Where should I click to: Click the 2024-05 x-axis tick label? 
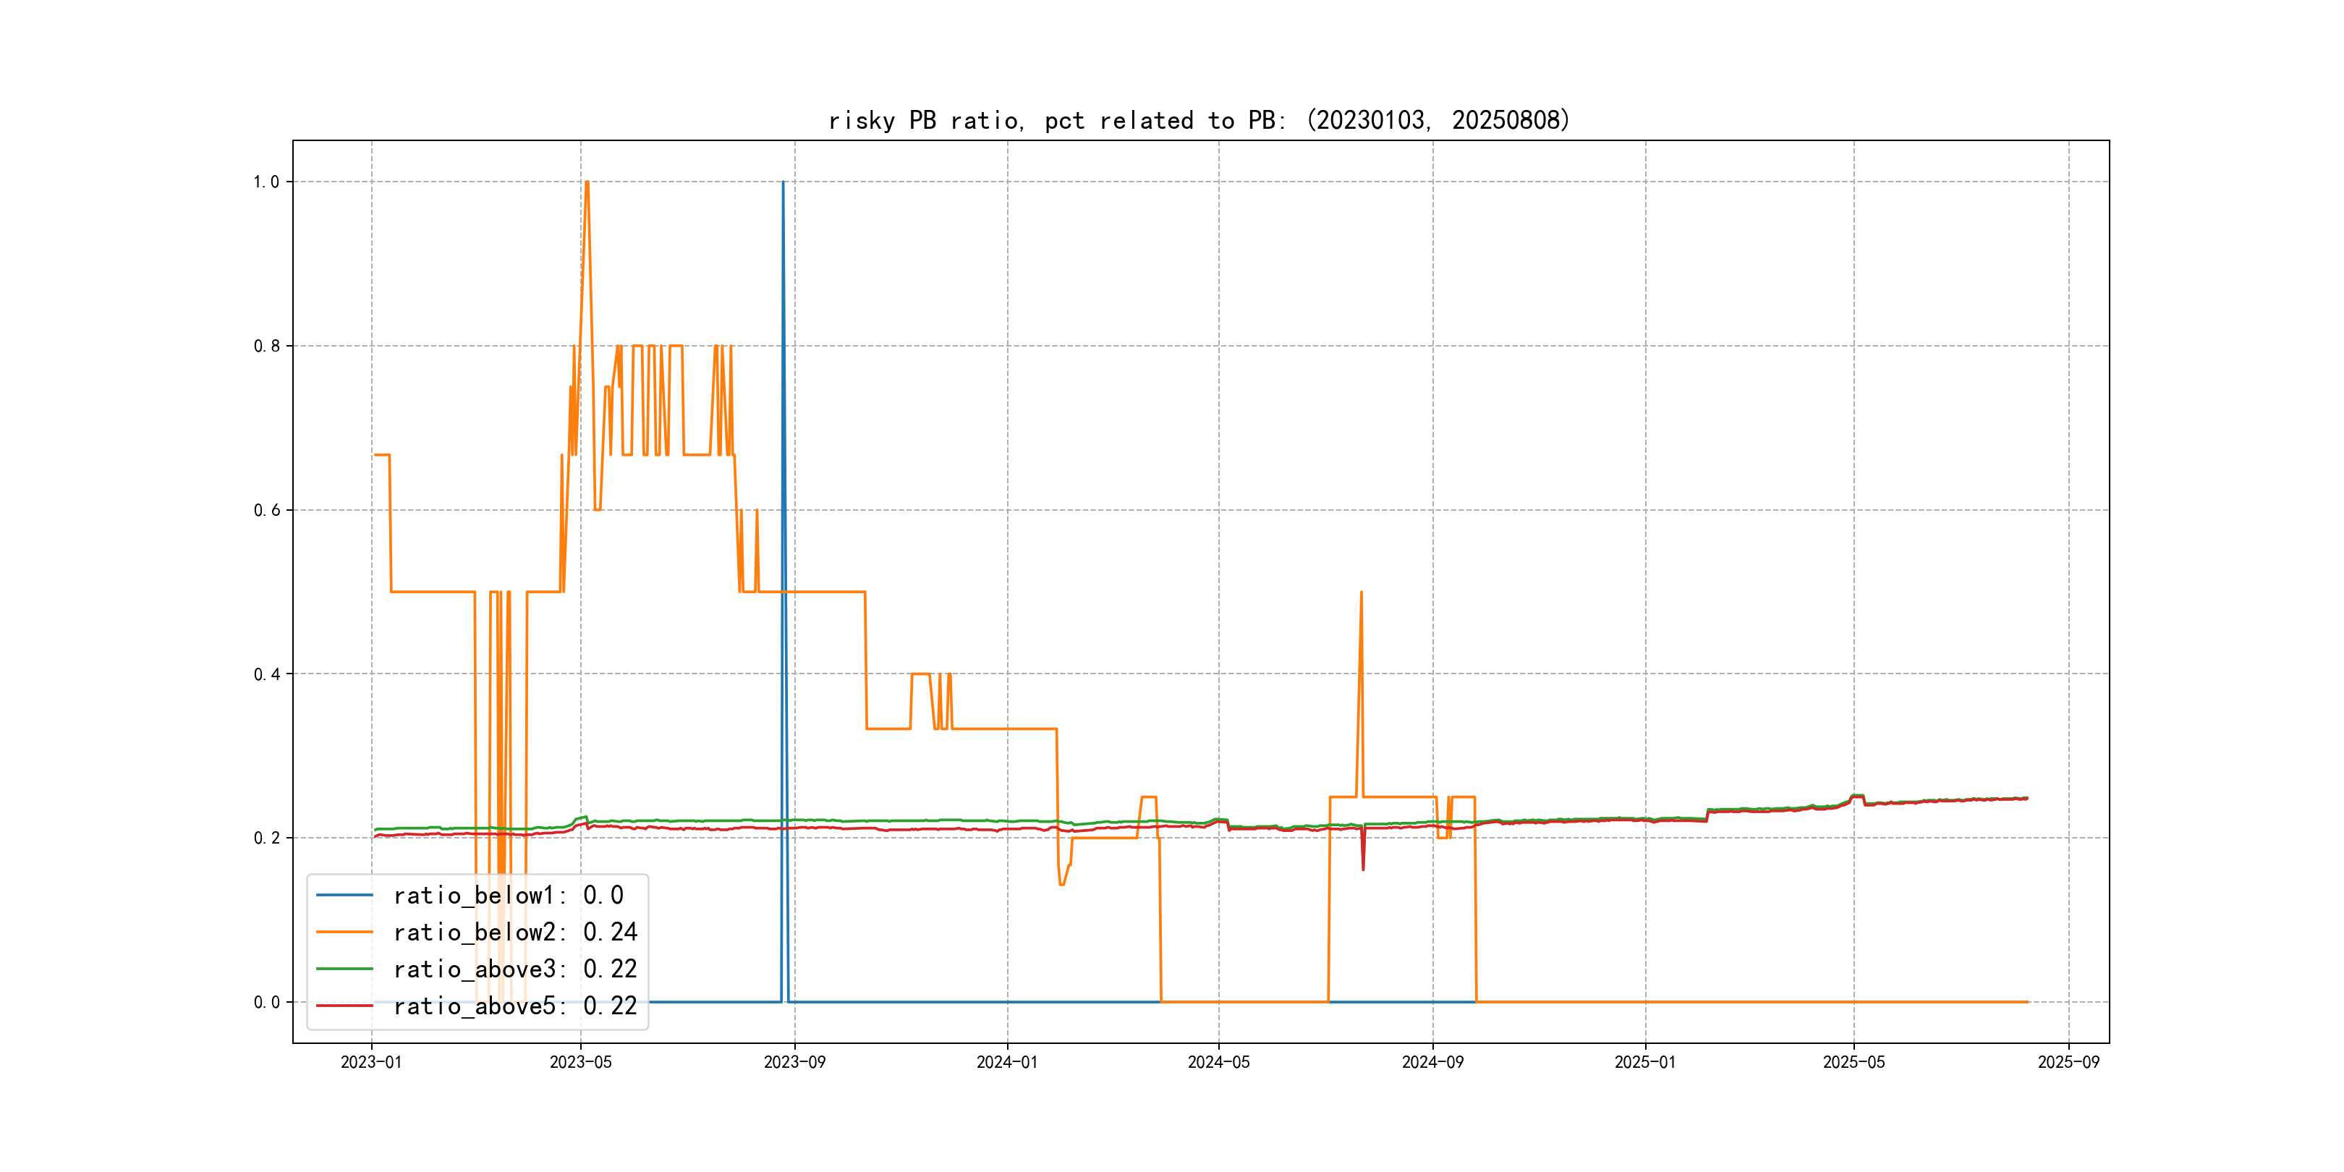(x=1218, y=1062)
